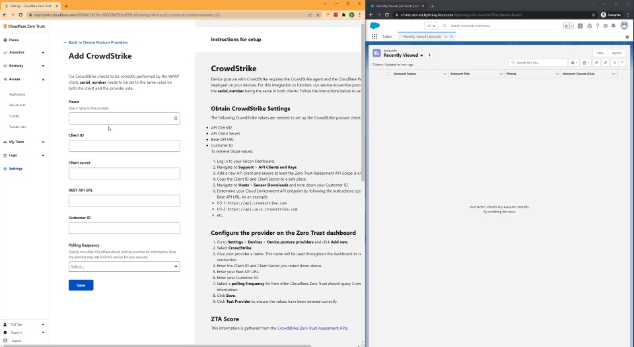Screen dimensions: 634x347
Task: Open Salesforce favorites list dropdown arrow
Action: tap(571, 26)
